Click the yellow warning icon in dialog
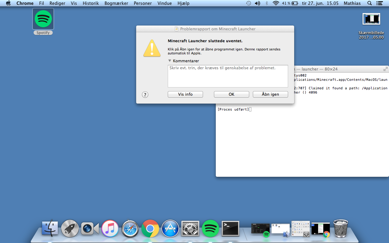389x243 pixels. [152, 48]
